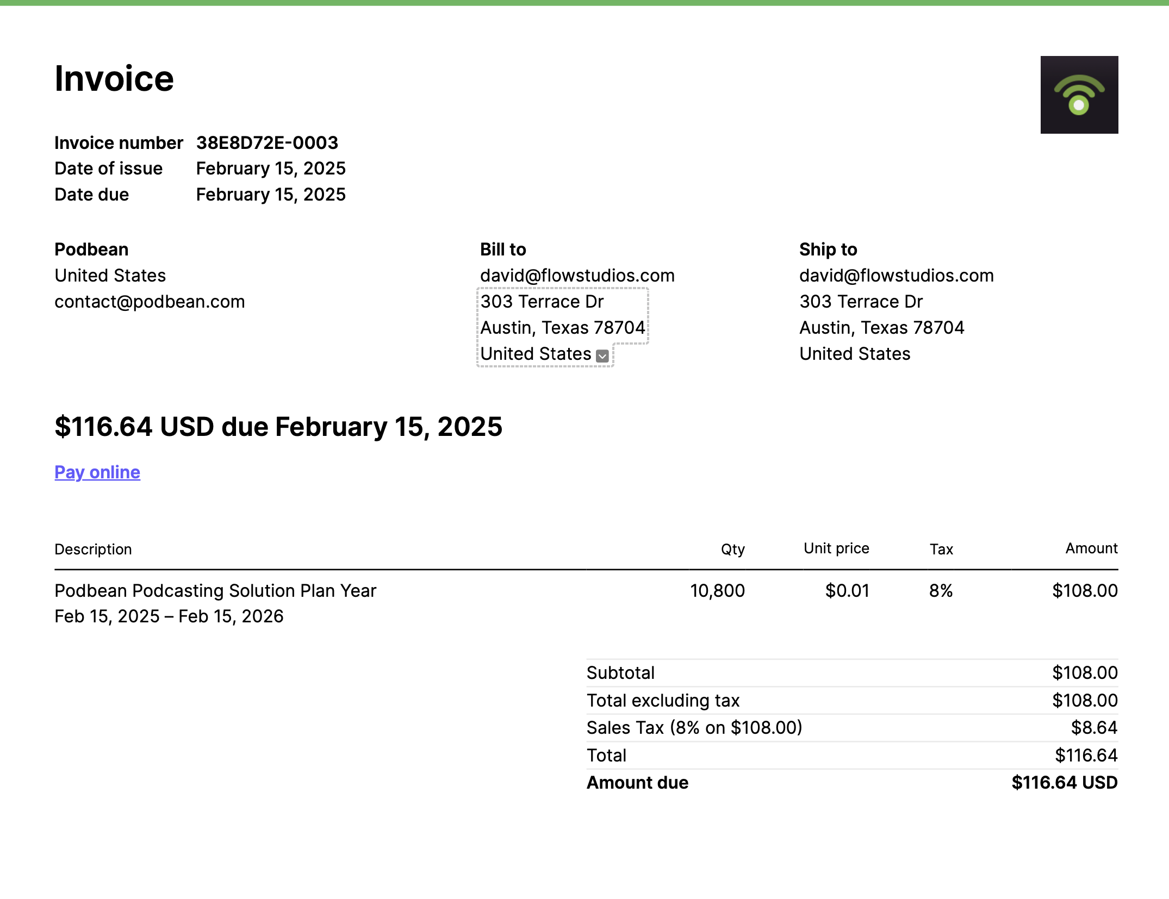Click the Invoice heading
1169x899 pixels.
pyautogui.click(x=114, y=79)
